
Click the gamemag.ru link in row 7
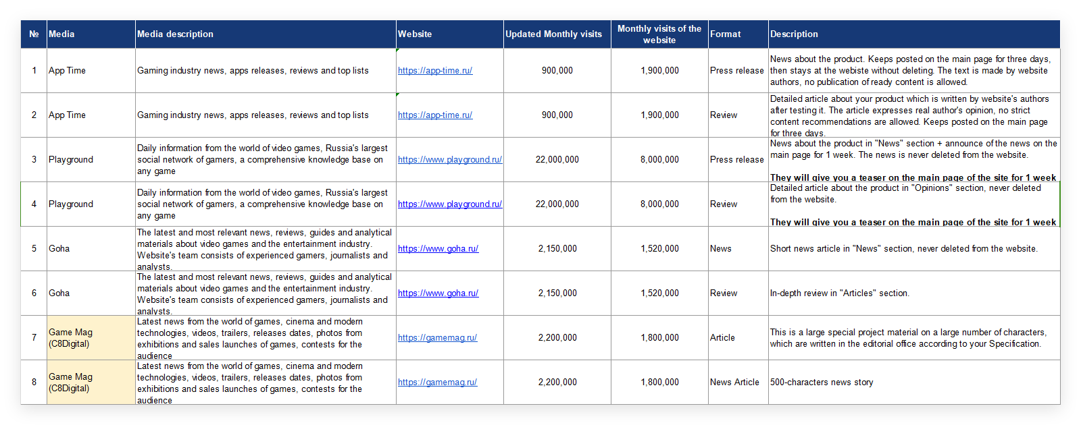(437, 338)
